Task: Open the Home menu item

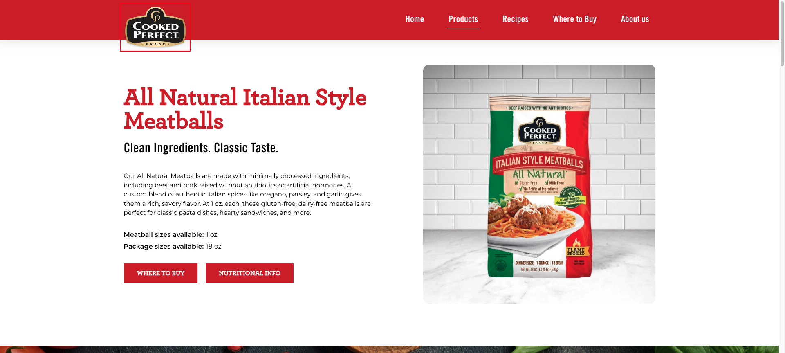Action: coord(415,19)
